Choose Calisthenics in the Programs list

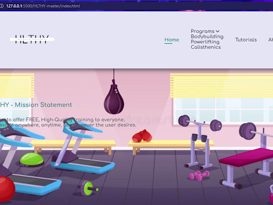point(206,47)
